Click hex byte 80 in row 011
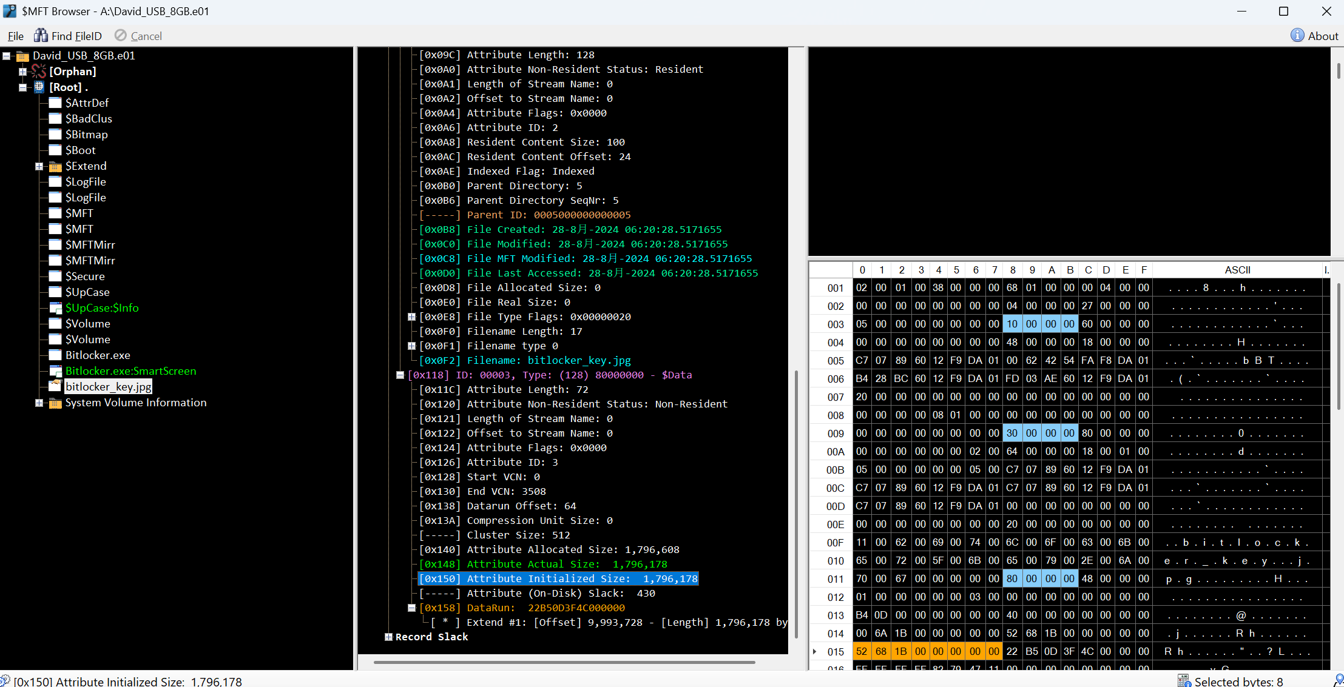1344x687 pixels. [x=1011, y=578]
